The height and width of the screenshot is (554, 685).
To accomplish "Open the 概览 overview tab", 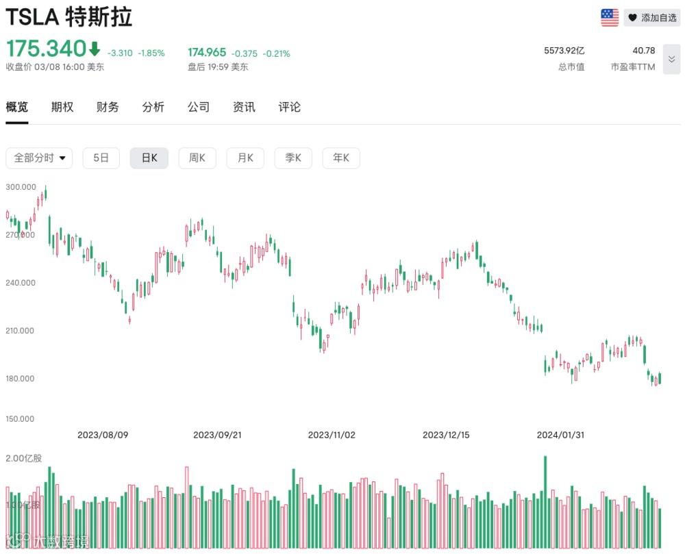I will point(17,107).
